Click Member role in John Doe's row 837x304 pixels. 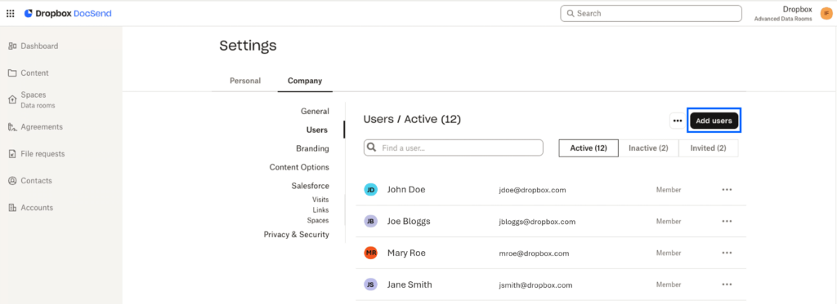coord(669,190)
